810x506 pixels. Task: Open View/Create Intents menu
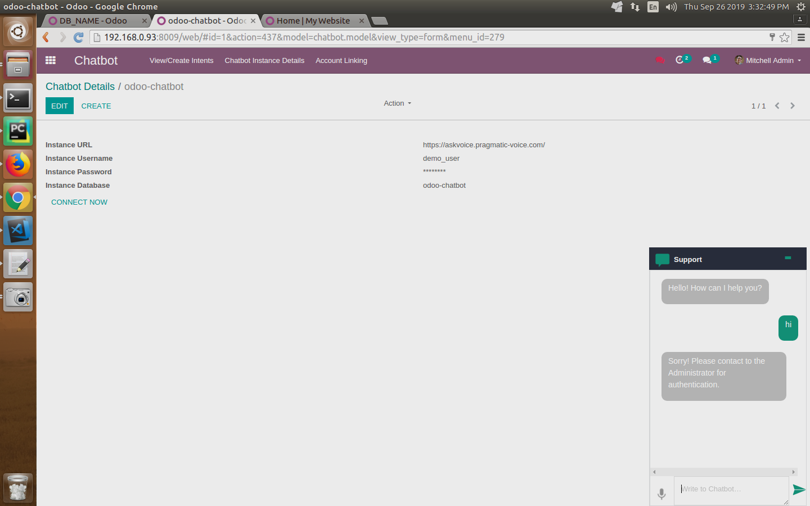181,60
